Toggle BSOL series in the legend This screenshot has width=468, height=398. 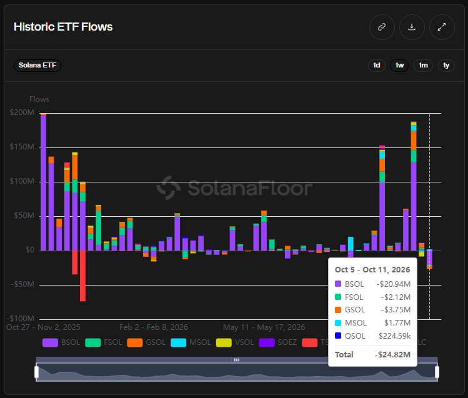(x=61, y=342)
